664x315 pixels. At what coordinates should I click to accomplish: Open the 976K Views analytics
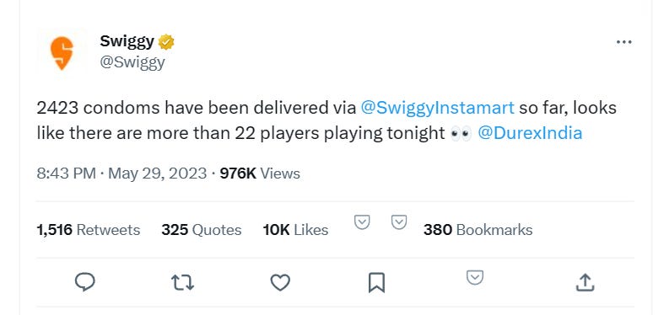260,174
